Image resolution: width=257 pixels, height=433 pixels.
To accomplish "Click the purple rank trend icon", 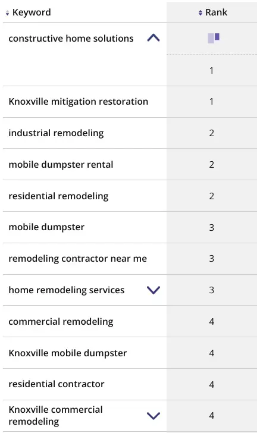I will click(214, 38).
